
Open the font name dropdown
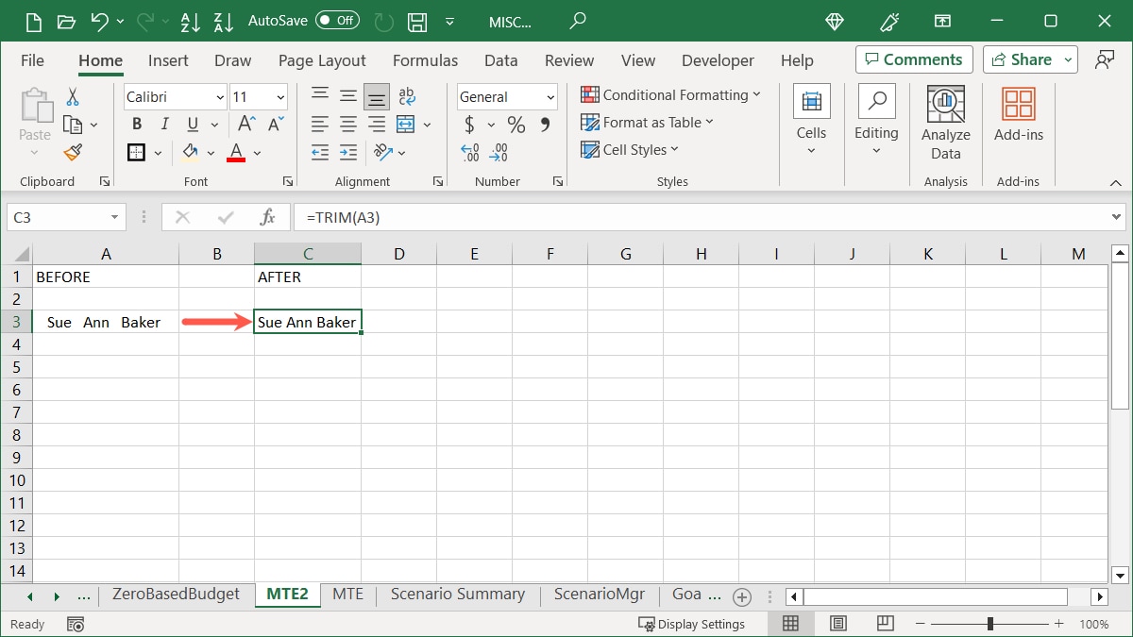point(220,96)
